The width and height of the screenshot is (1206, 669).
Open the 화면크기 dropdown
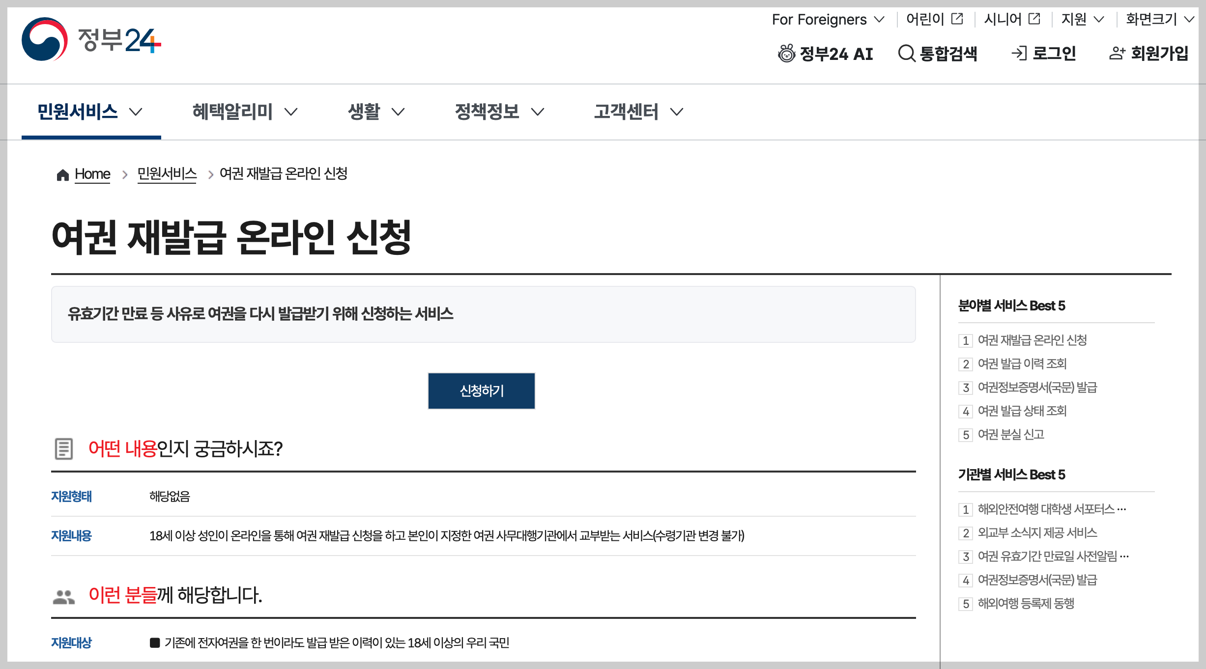click(1159, 19)
